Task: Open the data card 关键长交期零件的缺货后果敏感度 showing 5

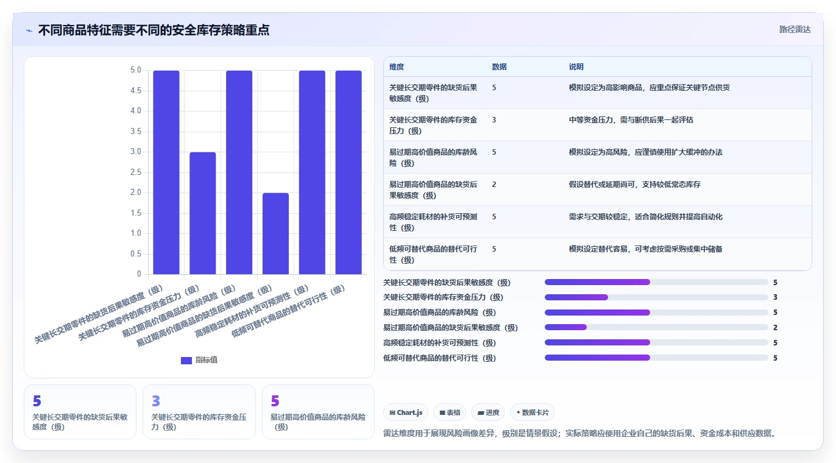Action: (x=80, y=412)
